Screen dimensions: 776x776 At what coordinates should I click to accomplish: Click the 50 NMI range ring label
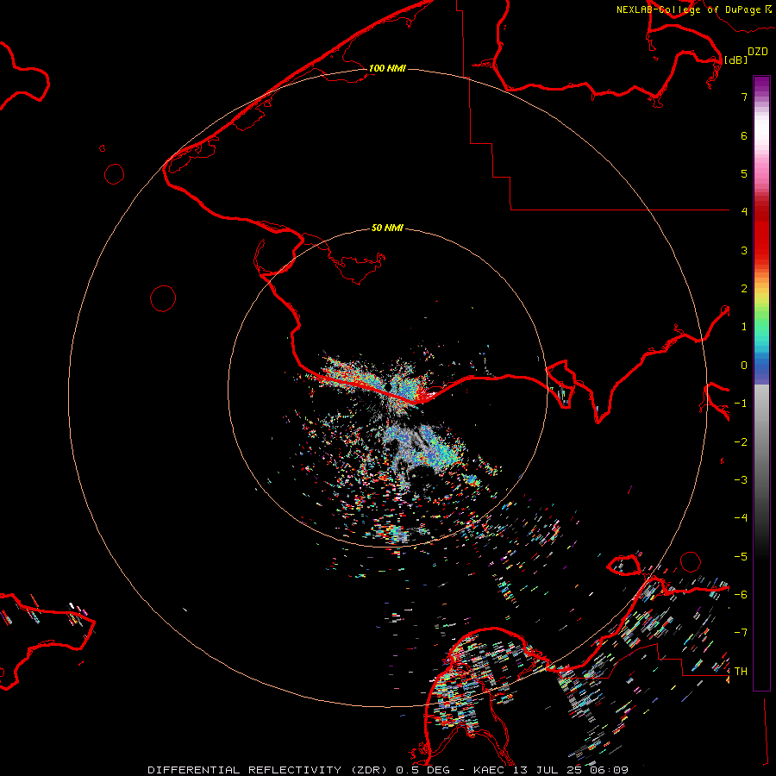tap(387, 228)
